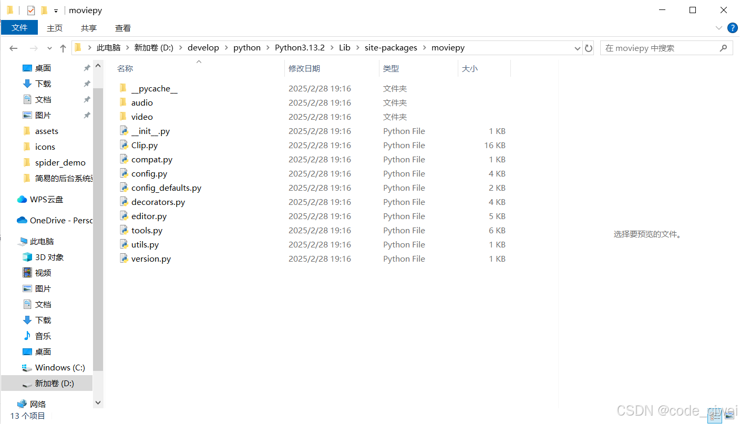
Task: Expand breadcrumb arrow after site-packages
Action: (x=424, y=47)
